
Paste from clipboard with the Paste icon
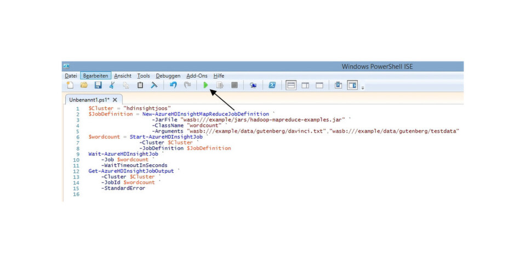(140, 85)
